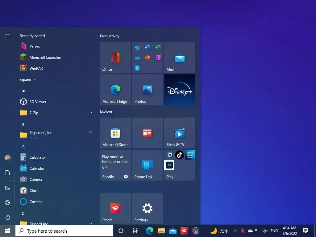Open the Microsoft Edge tile

[x=115, y=90]
